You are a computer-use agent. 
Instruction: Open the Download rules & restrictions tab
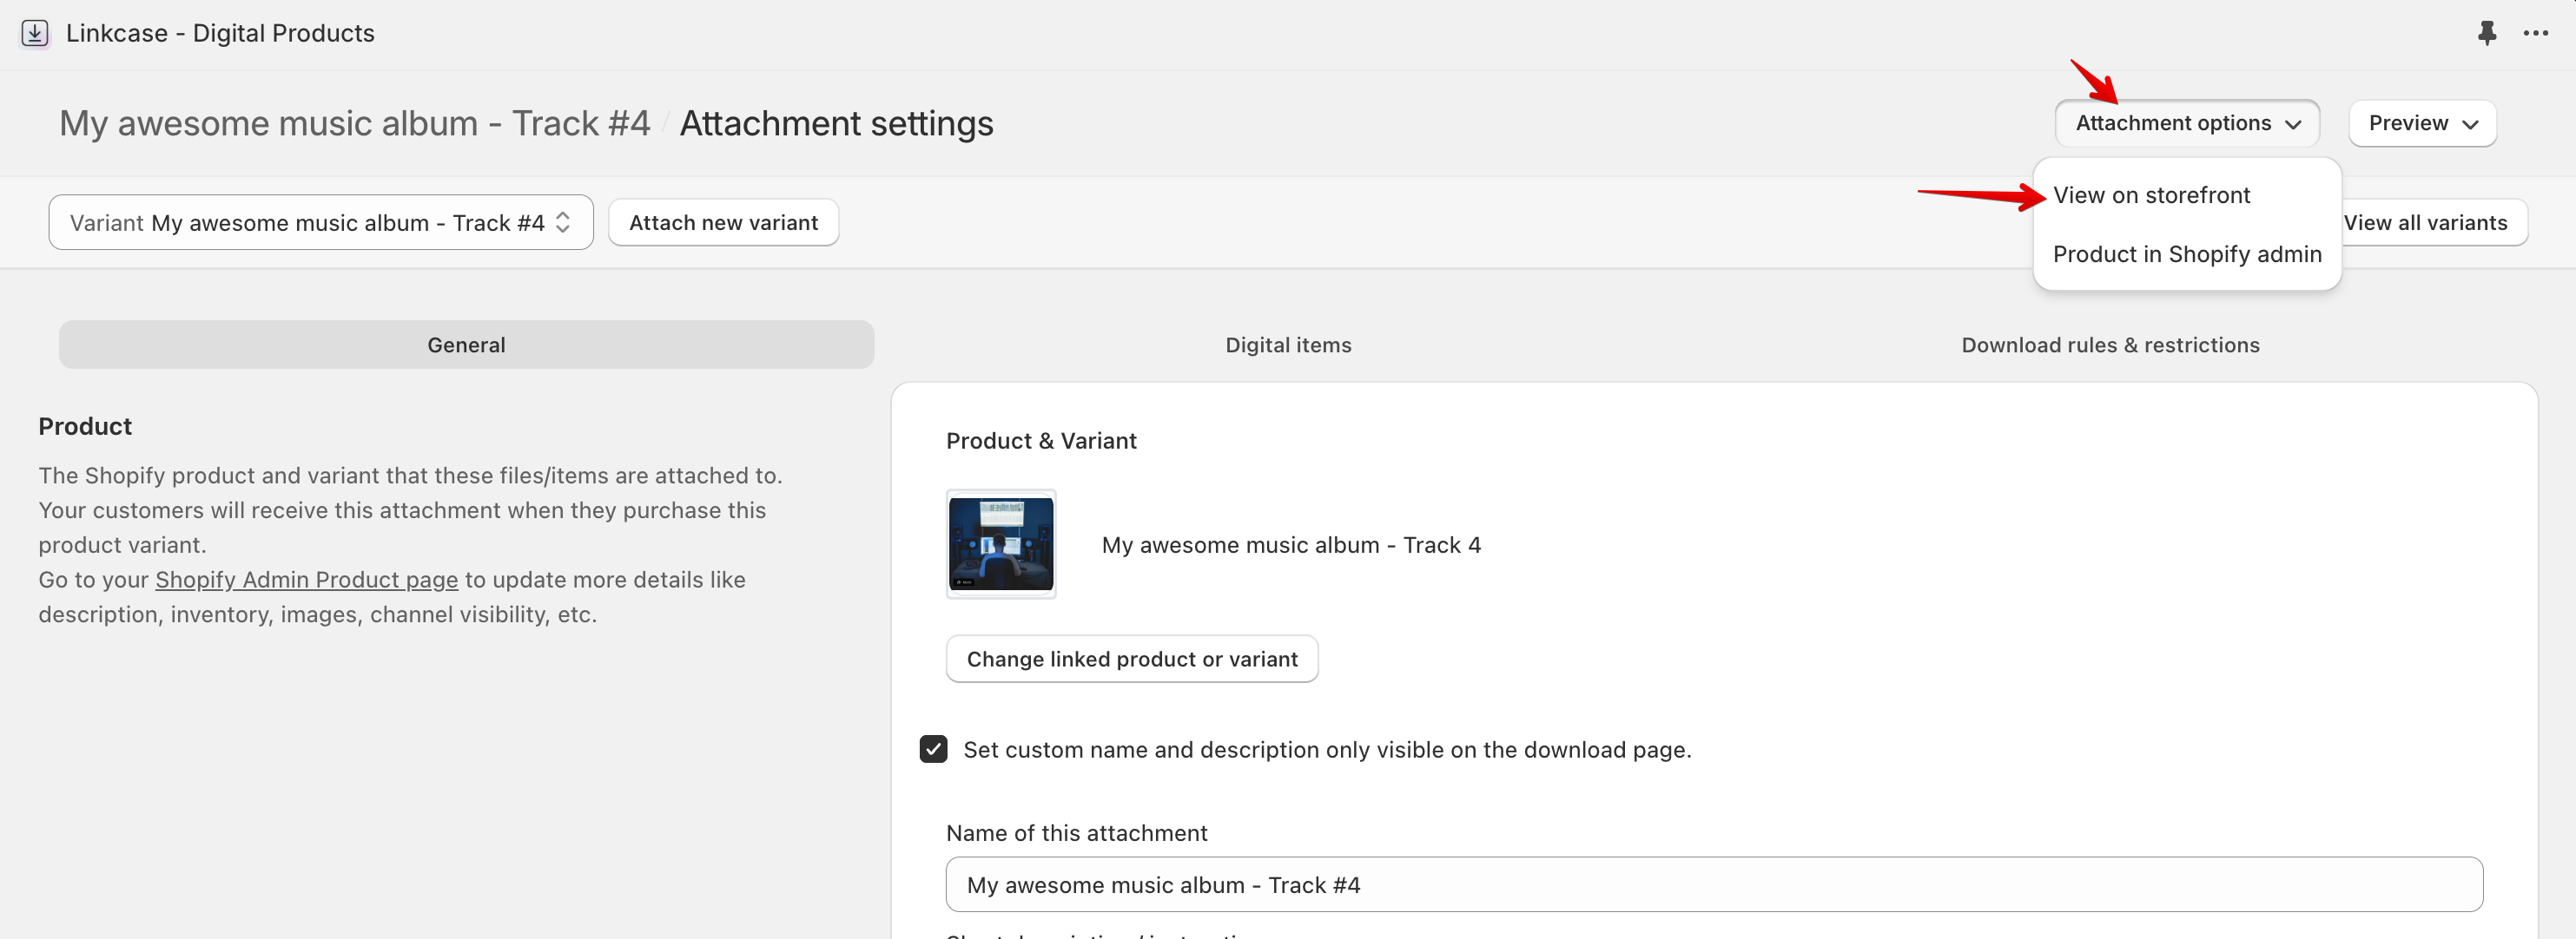tap(2110, 345)
